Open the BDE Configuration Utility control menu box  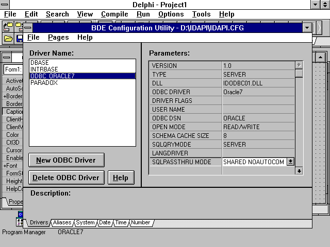click(28, 28)
